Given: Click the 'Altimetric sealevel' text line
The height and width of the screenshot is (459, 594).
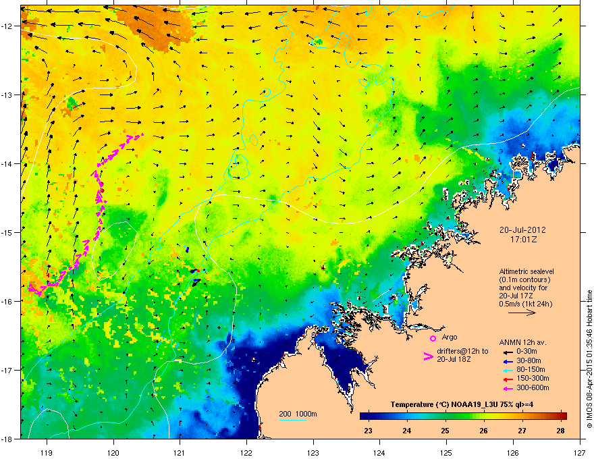Looking at the screenshot, I should (526, 271).
